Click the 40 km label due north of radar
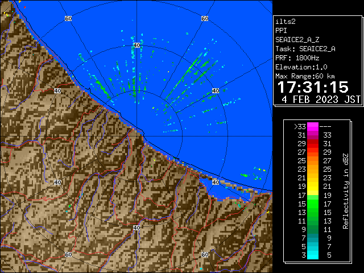The width and height of the screenshot is (364, 273). (136, 45)
